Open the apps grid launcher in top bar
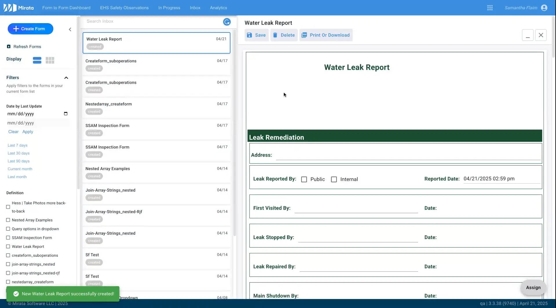Image resolution: width=556 pixels, height=308 pixels. pyautogui.click(x=490, y=8)
